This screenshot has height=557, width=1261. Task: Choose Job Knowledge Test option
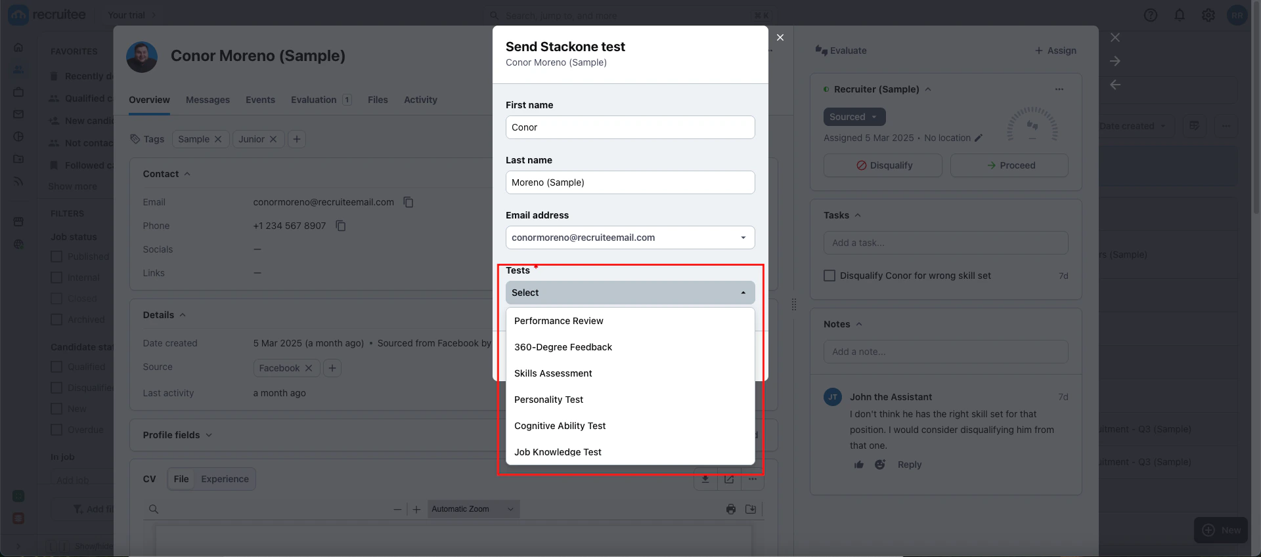tap(630, 452)
